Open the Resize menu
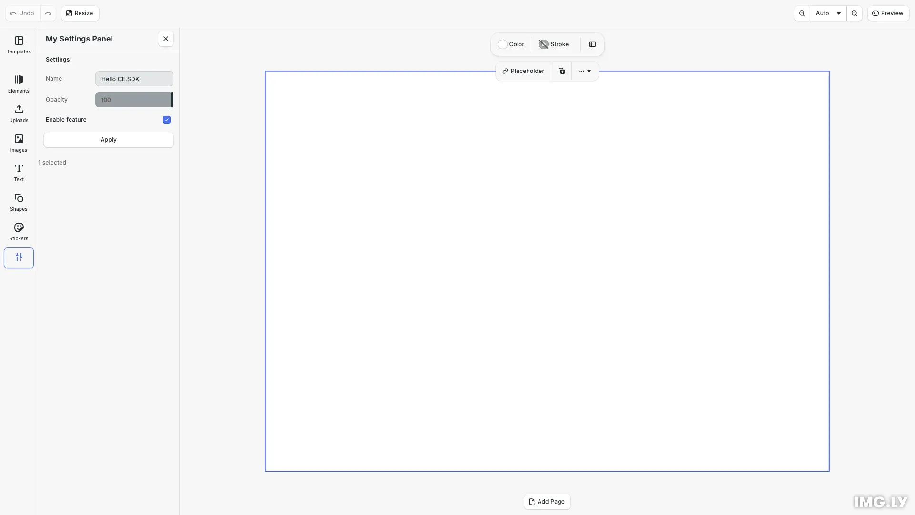Viewport: 915px width, 515px height. (x=79, y=13)
